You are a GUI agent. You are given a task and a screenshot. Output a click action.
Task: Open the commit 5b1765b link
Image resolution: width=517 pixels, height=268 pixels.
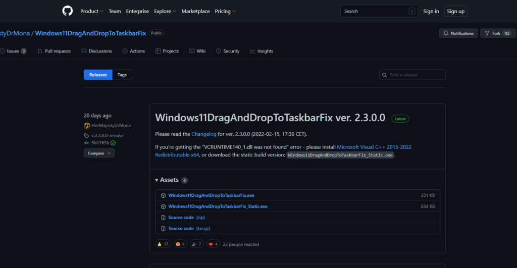click(x=100, y=143)
